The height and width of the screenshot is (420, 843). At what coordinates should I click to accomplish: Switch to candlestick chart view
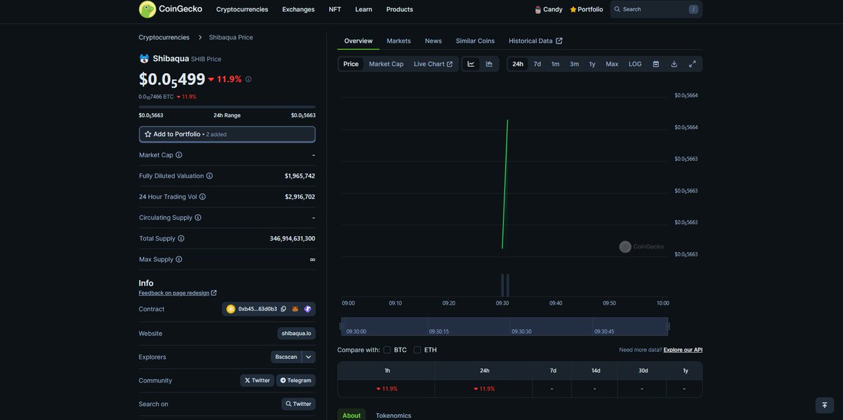pos(489,64)
